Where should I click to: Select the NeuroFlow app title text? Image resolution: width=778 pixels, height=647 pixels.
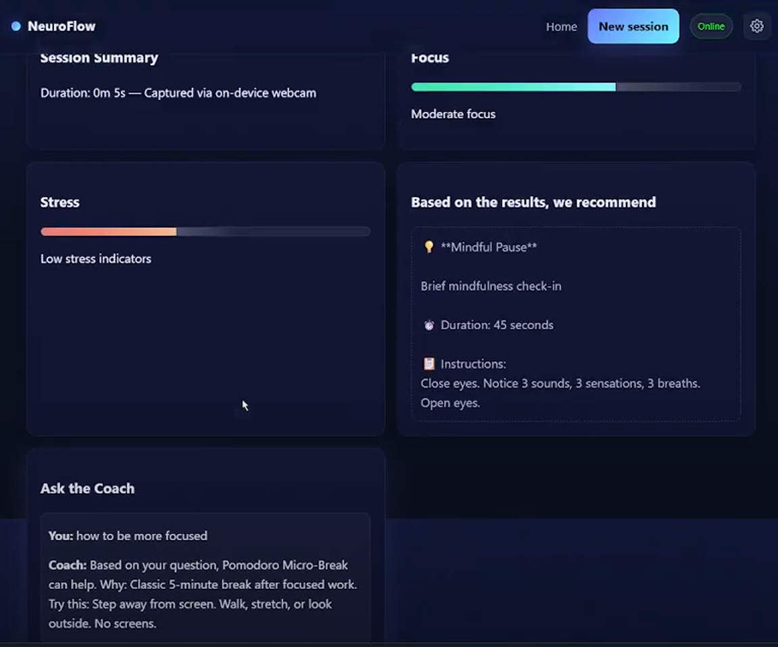[62, 26]
